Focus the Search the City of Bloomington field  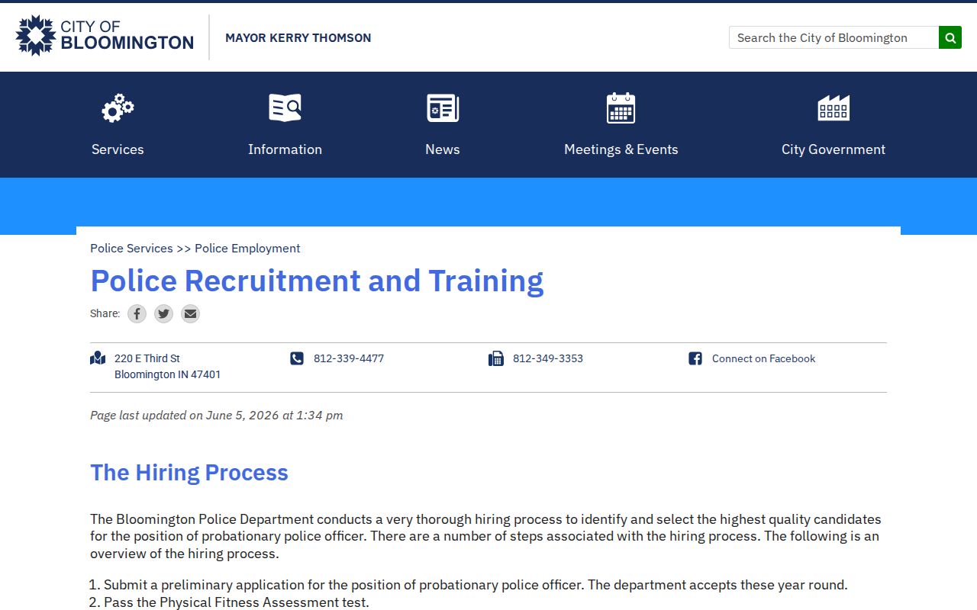coord(834,37)
